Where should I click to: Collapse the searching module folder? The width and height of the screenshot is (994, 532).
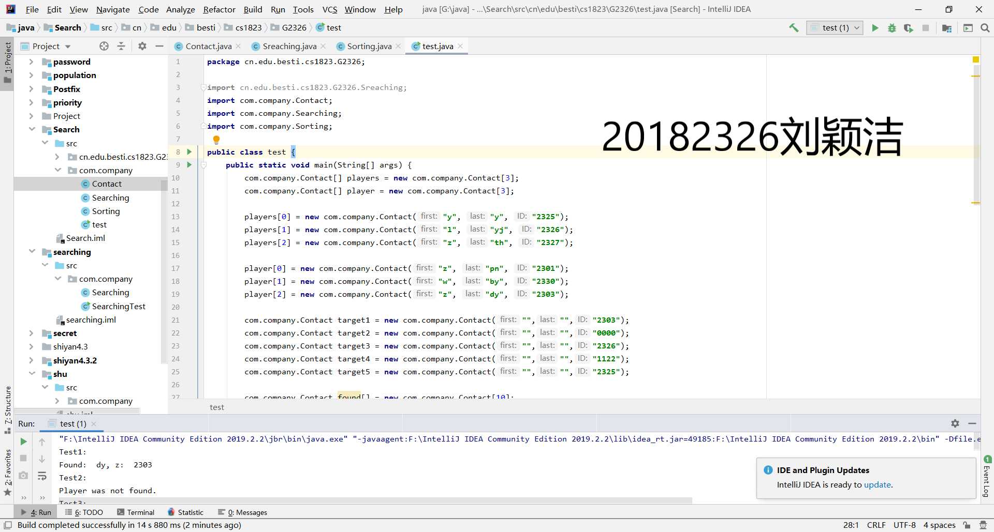coord(32,252)
